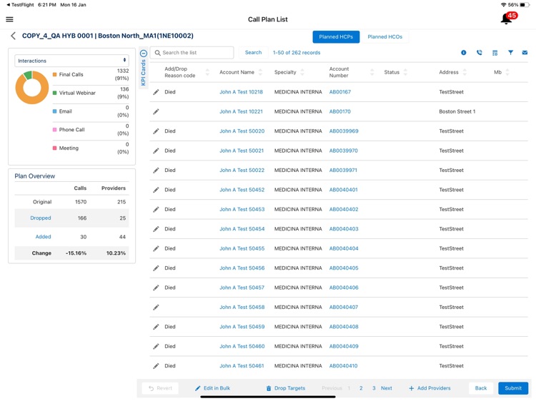This screenshot has width=536, height=401.
Task: Click the battery indicator in status bar
Action: (x=525, y=5)
